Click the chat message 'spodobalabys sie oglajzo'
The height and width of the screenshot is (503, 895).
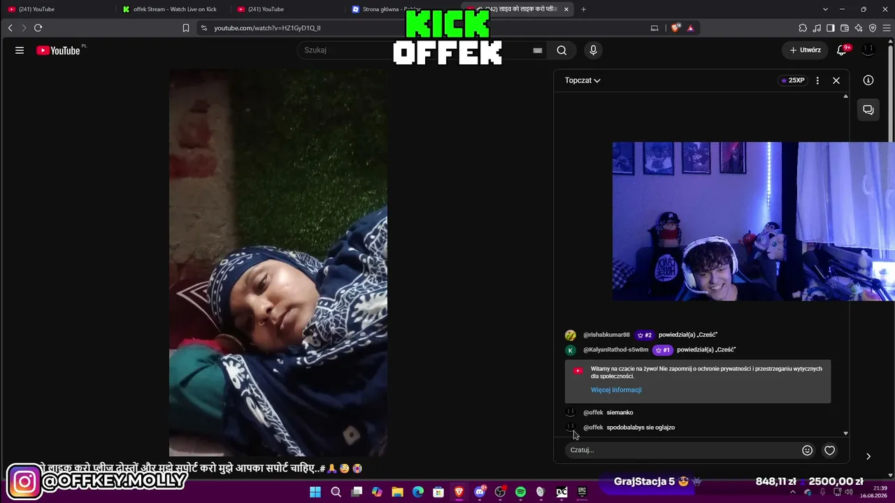click(640, 428)
